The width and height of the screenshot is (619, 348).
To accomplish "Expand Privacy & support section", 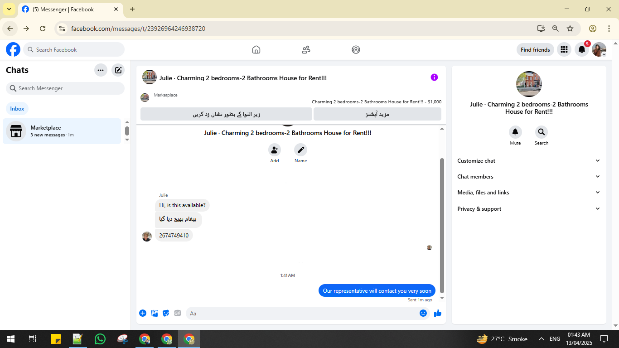I will pyautogui.click(x=528, y=209).
